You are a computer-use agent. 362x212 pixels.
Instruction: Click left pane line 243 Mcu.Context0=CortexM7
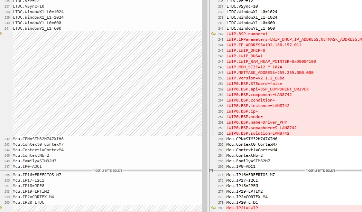38,144
